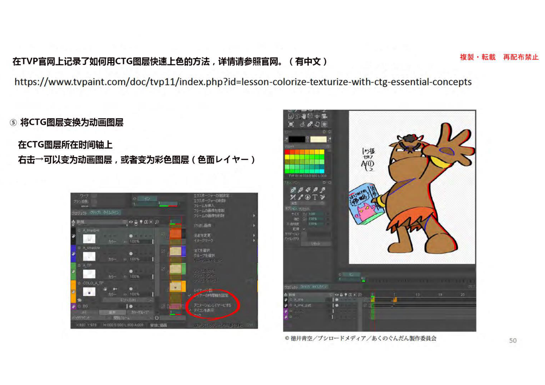The image size is (545, 385).
Task: Pick the dashed selection box tool
Action: pos(324,125)
